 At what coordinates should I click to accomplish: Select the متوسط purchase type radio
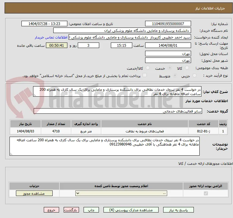coord(175,76)
